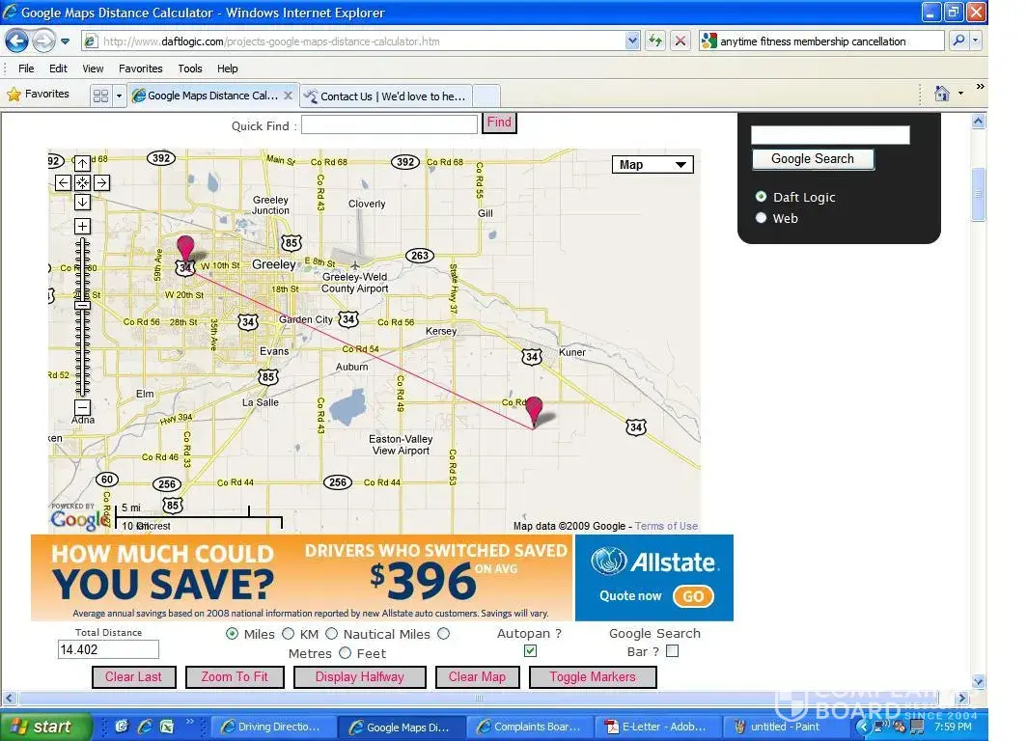Click the red marker near Kuner
This screenshot has width=1027, height=741.
[535, 411]
